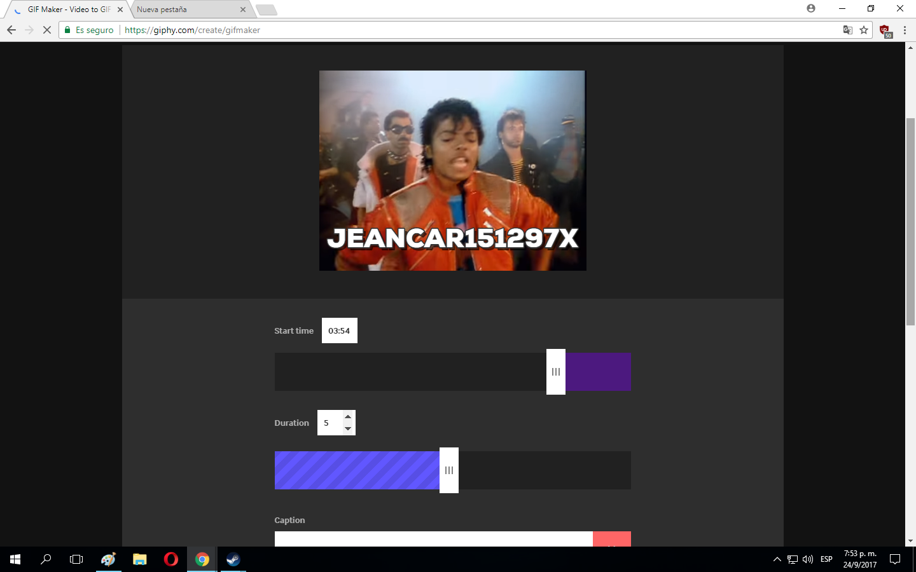Open the Google Translate page icon

click(x=847, y=30)
